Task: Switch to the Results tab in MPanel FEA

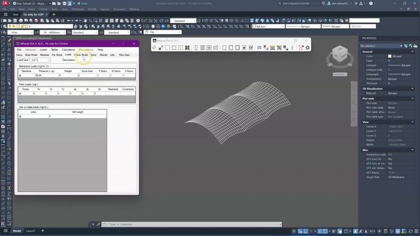Action: click(104, 55)
